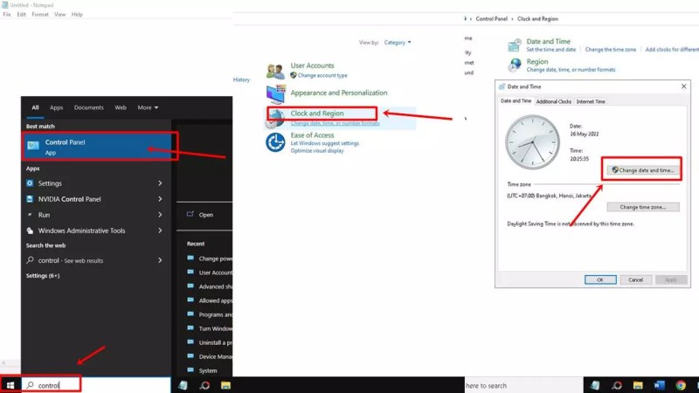The width and height of the screenshot is (699, 393).
Task: Click the Date and Time icon in Clock and Region
Action: click(x=515, y=45)
